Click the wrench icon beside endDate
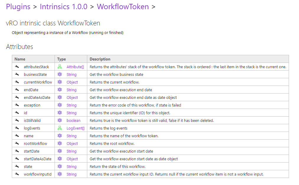Screen dimensions: 299x185 click(17, 90)
